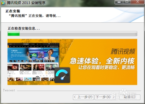The image size is (145, 104).
Task: Click the Tencent branding label
Action: (x=9, y=90)
